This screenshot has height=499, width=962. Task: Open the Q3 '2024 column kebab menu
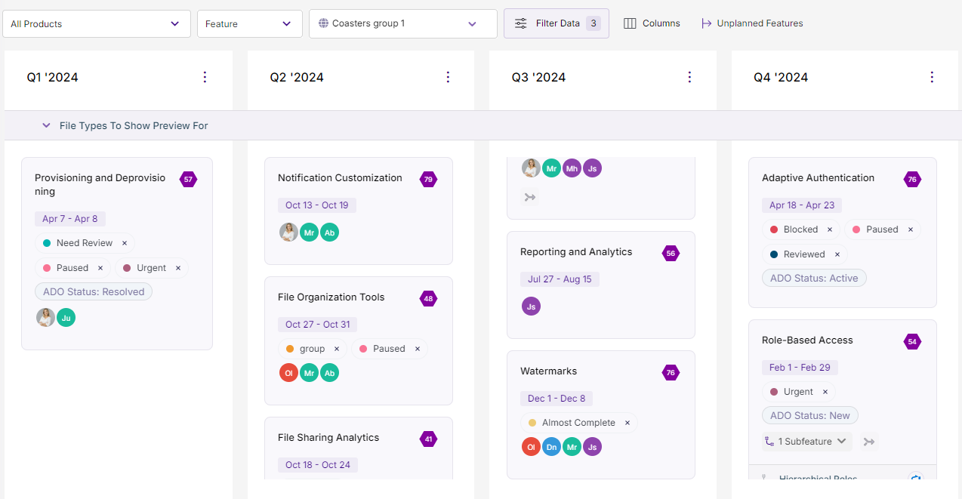(x=689, y=76)
